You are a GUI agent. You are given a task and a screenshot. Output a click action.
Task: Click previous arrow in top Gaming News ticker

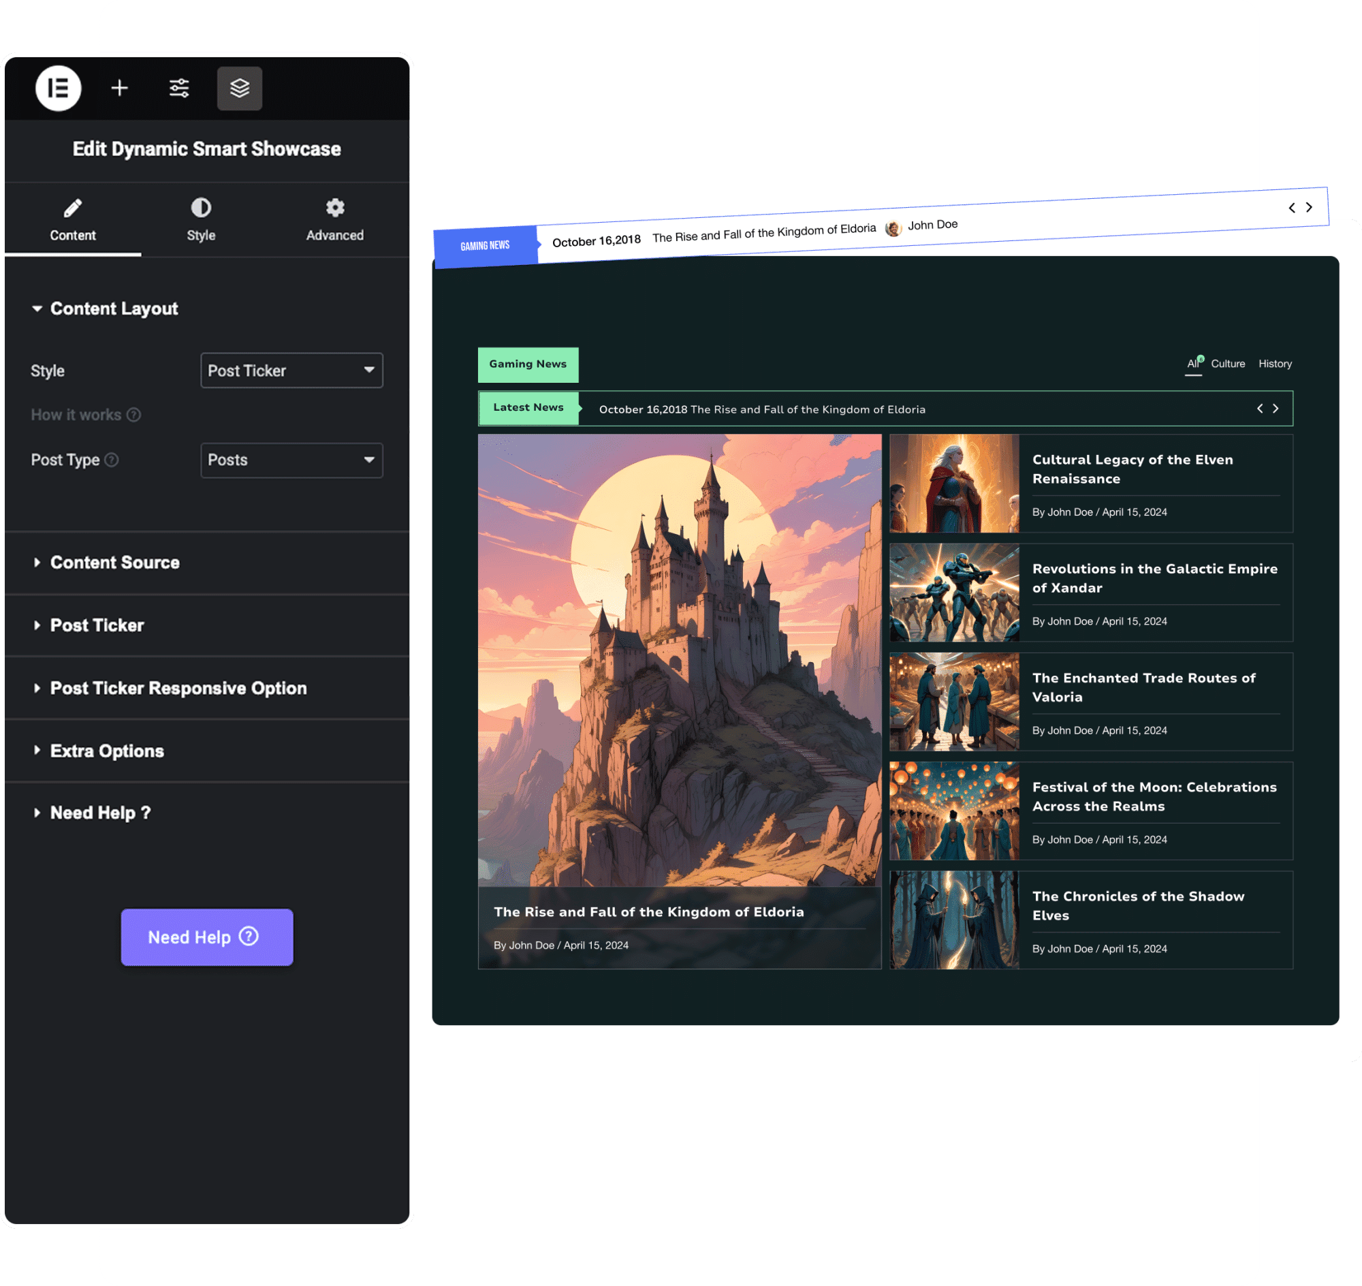point(1291,208)
